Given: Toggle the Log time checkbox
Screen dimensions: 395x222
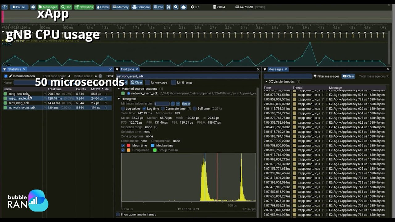Looking at the screenshot, I should tap(144, 109).
